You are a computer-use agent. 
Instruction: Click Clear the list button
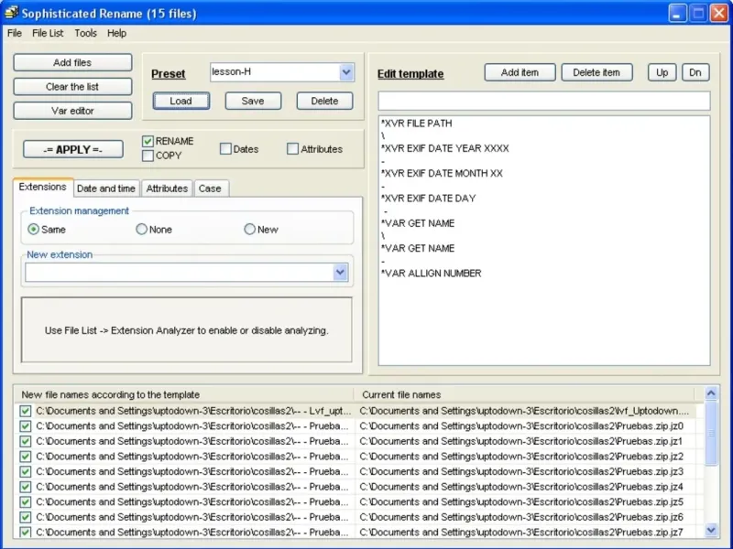click(x=72, y=87)
